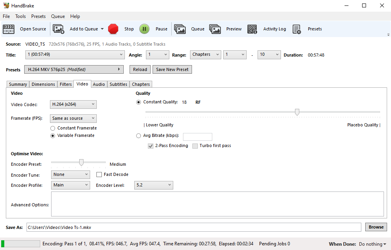Expand the Encoder Profile dropdown

[x=71, y=185]
